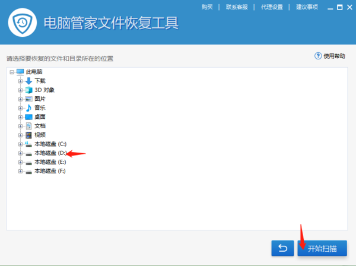This screenshot has height=266, width=356.
Task: Collapse the 此电脑 tree root
Action: pyautogui.click(x=12, y=72)
